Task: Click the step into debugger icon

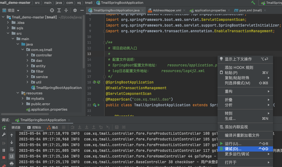Action: (79, 127)
